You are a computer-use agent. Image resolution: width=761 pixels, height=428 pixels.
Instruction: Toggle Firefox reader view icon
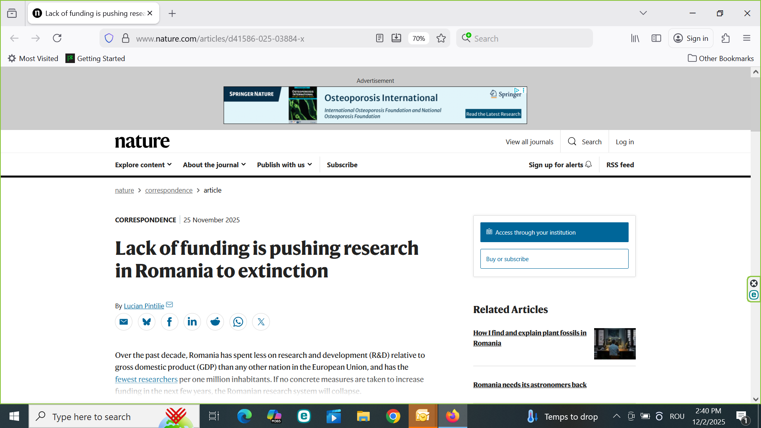click(379, 38)
